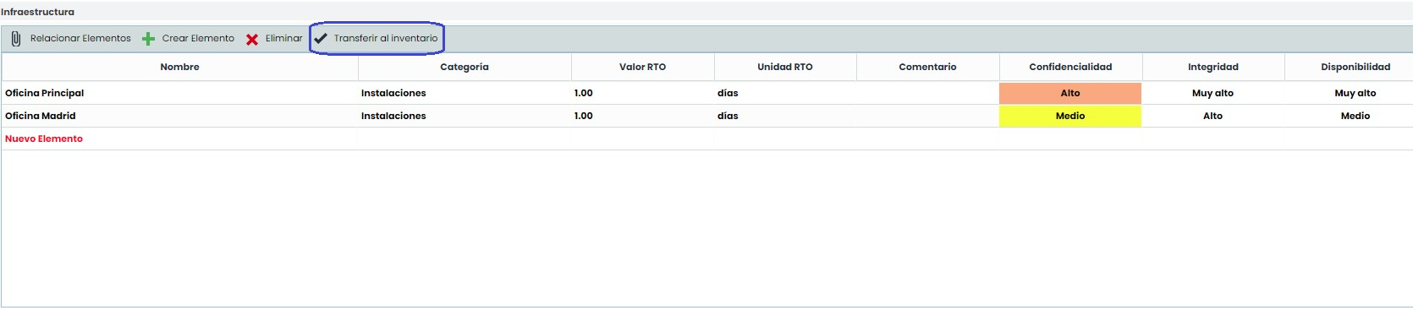Click the Valor RTO column header

(x=642, y=67)
